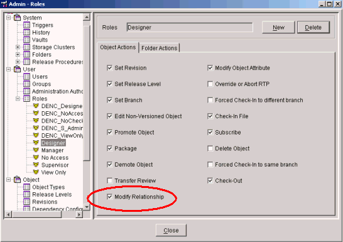This screenshot has width=343, height=242.
Task: Toggle the Check-In File checkbox
Action: pos(210,116)
